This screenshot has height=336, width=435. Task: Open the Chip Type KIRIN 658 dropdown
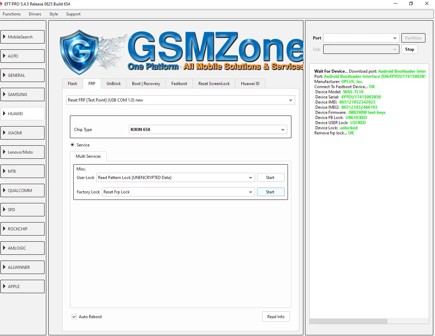(208, 130)
